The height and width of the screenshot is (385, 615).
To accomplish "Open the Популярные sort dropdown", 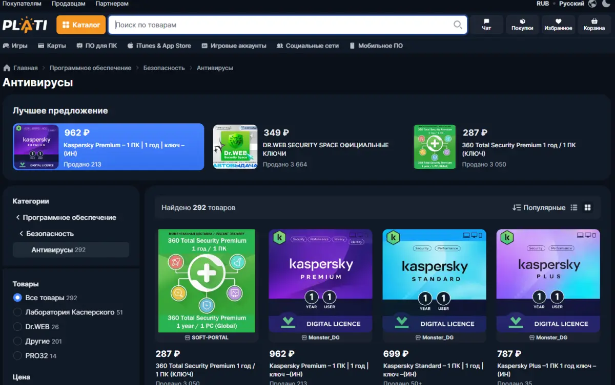I will (x=539, y=208).
